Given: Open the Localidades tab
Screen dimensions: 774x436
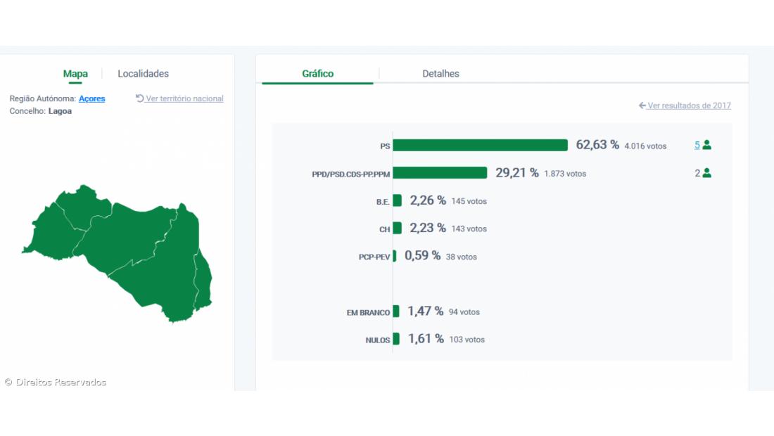Looking at the screenshot, I should coord(143,74).
